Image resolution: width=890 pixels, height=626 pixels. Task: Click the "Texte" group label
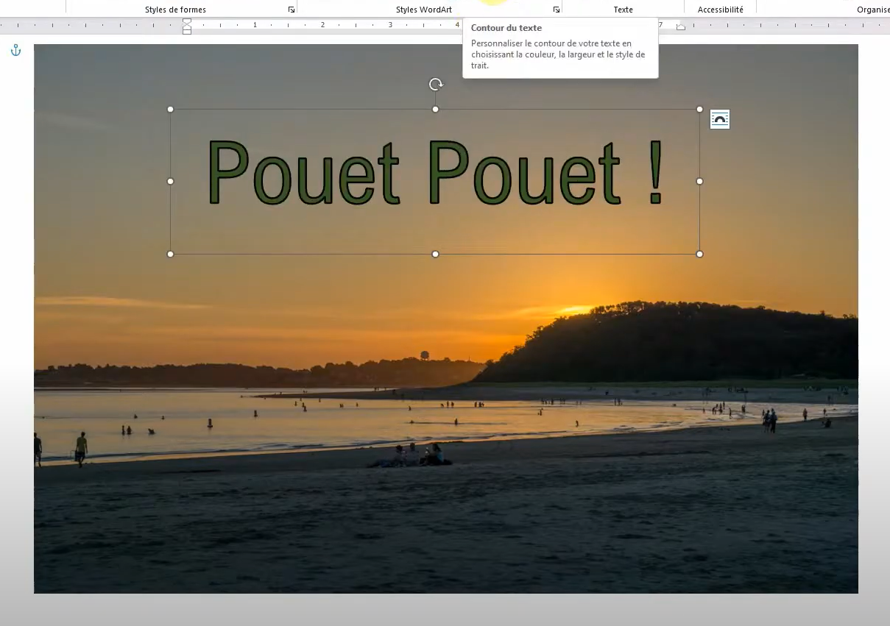point(624,10)
